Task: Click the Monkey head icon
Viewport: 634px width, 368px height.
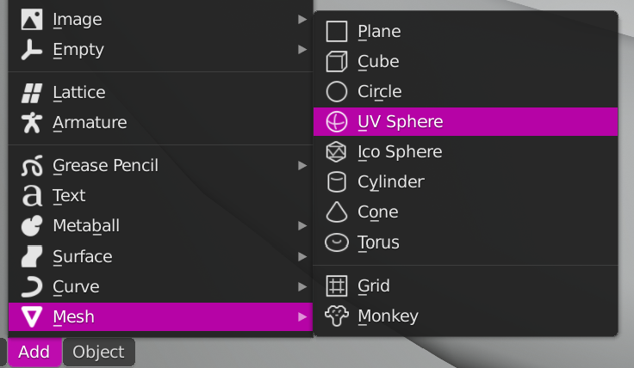Action: coord(336,316)
